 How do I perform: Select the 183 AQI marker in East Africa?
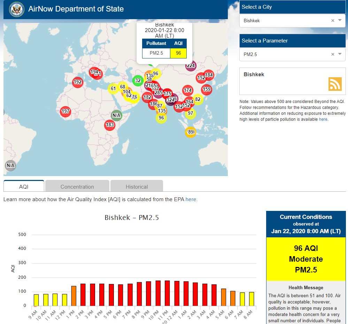tap(110, 125)
